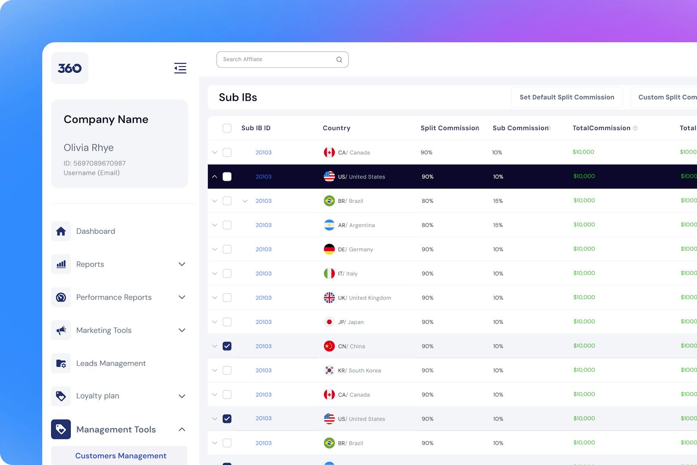
Task: Collapse the Management Tools chevron
Action: (182, 429)
